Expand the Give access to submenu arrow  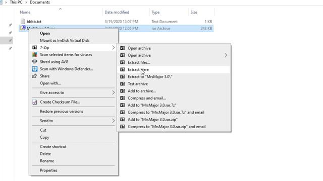tap(113, 93)
